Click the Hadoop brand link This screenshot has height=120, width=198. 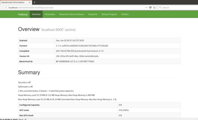click(23, 14)
